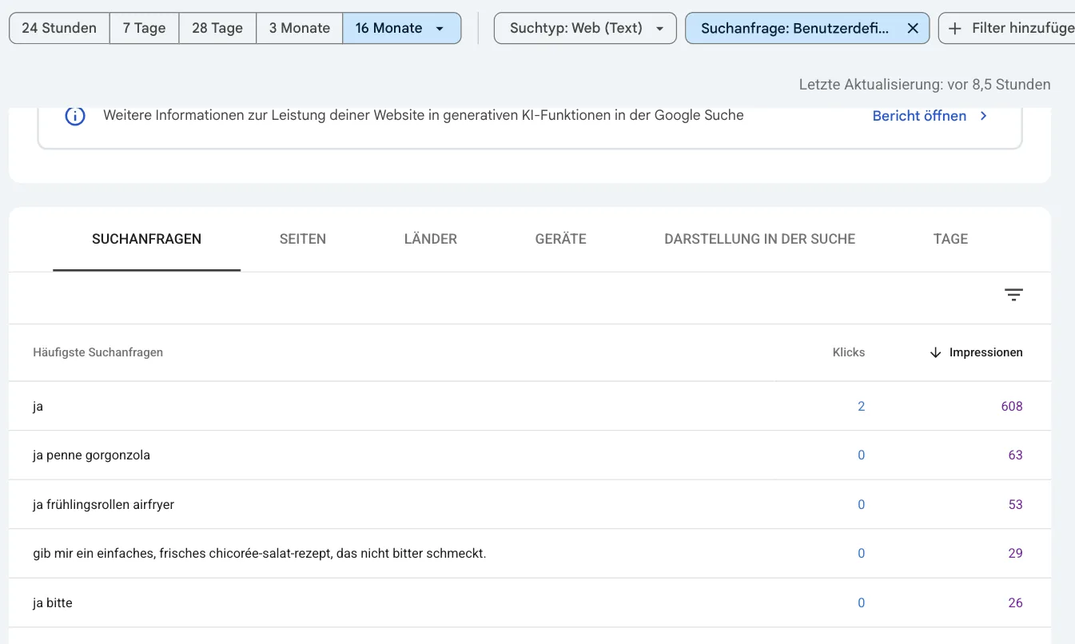The width and height of the screenshot is (1075, 644).
Task: Click the chevron after Bericht öffnen
Action: click(984, 116)
